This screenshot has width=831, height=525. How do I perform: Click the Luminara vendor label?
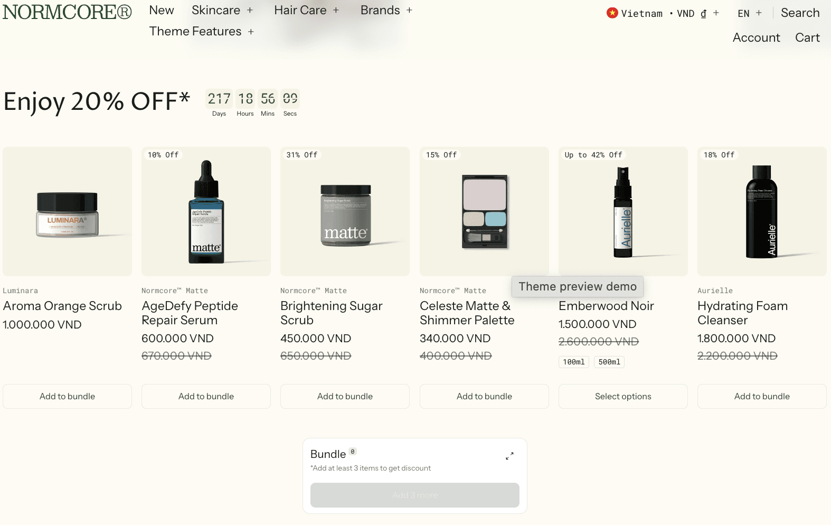(x=20, y=290)
